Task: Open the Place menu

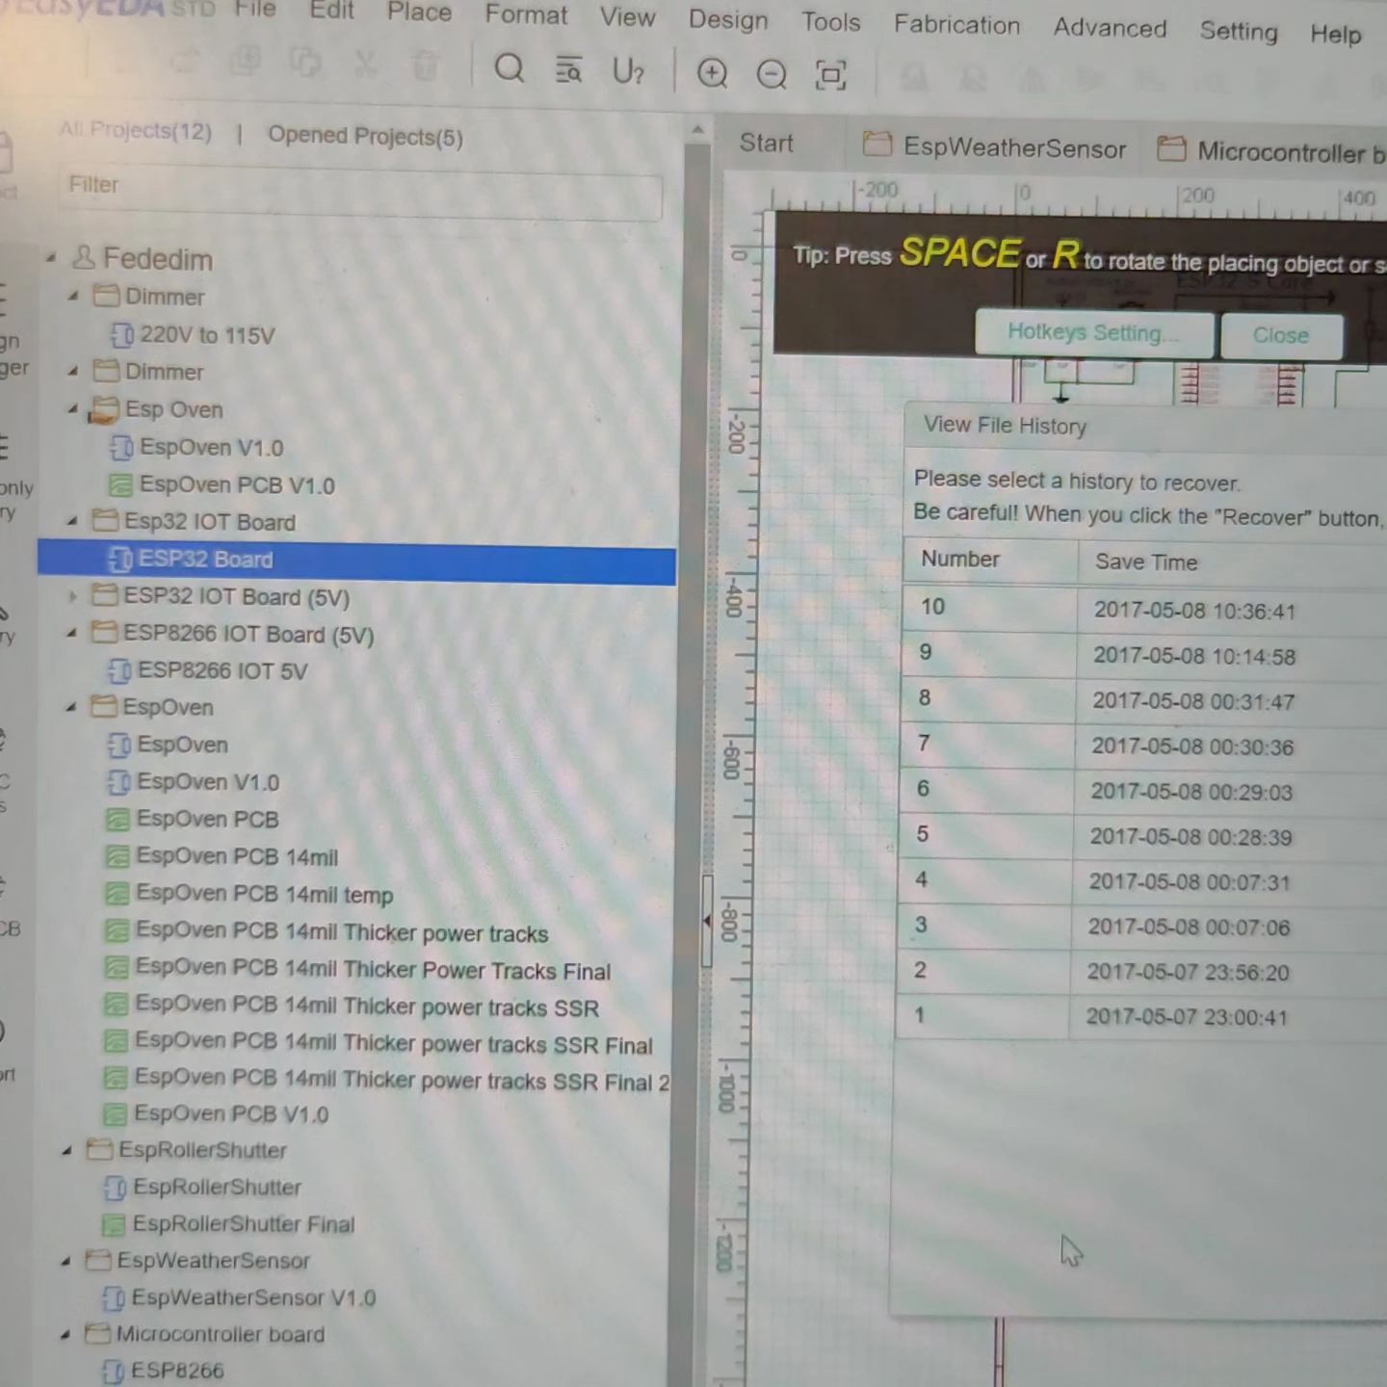Action: [419, 13]
